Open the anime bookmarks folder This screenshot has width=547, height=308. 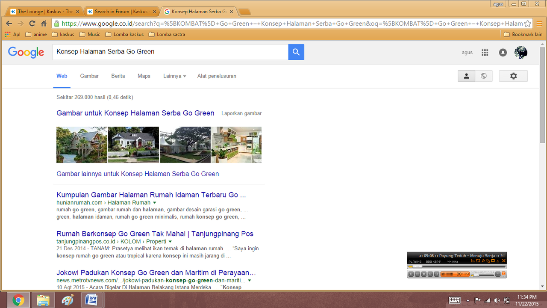click(x=36, y=34)
